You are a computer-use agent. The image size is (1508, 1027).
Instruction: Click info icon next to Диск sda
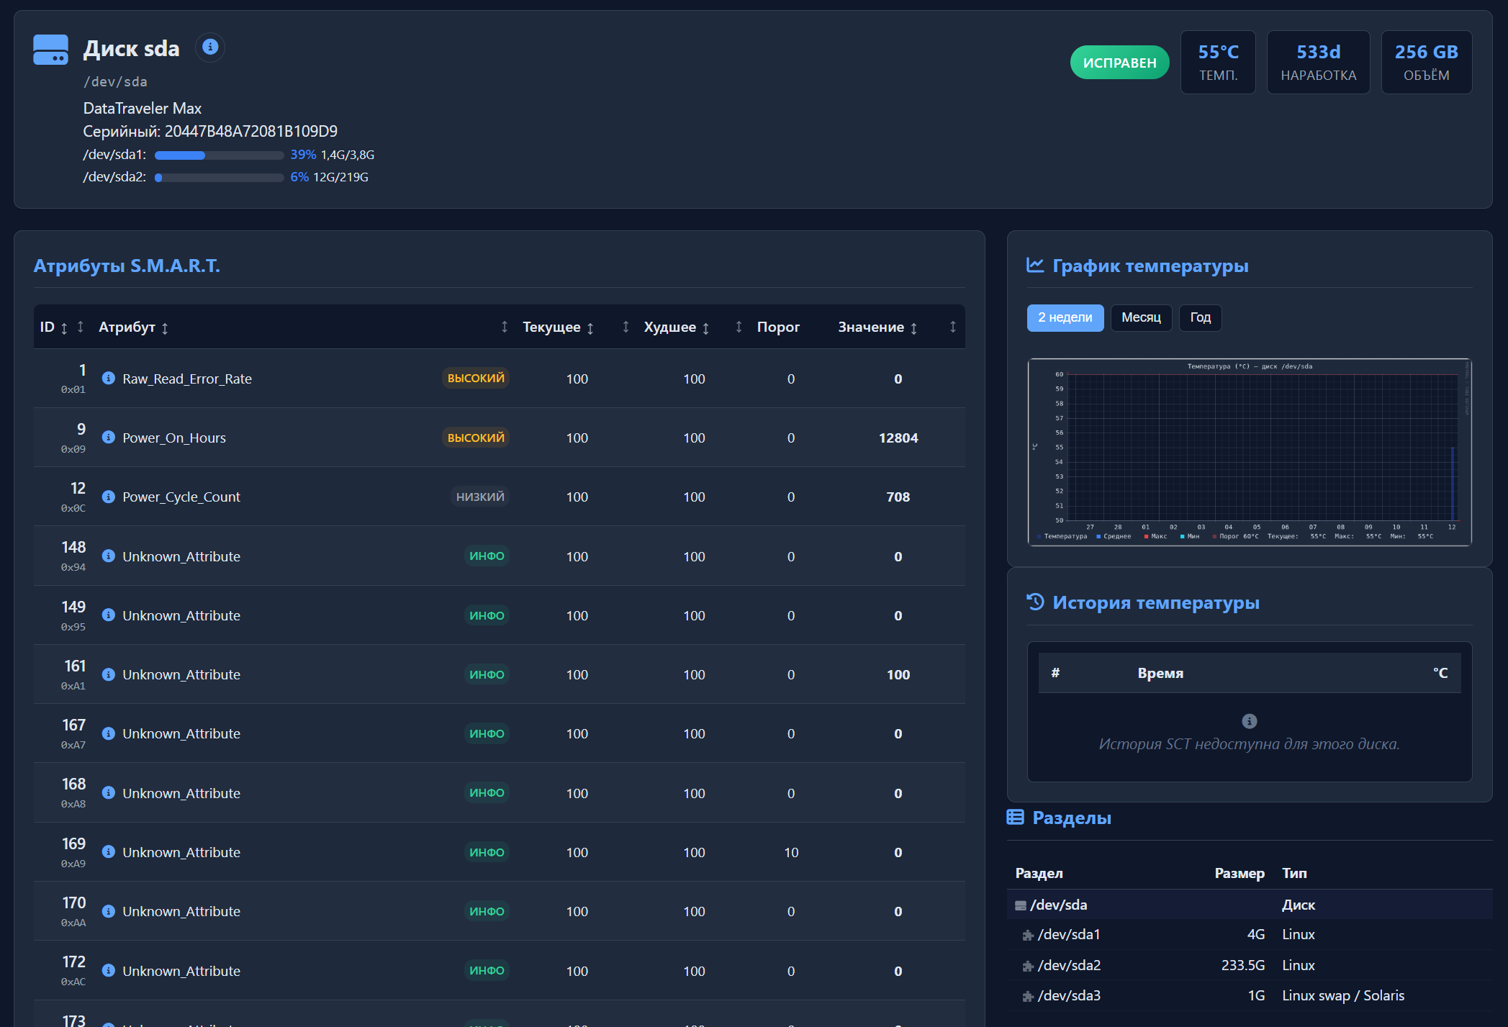210,47
